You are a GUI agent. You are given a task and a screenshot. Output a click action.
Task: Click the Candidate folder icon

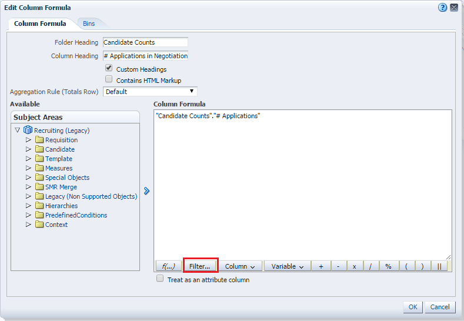(x=39, y=149)
